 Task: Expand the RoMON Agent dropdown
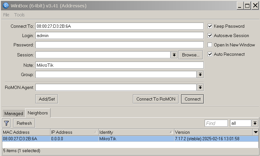pos(200,87)
